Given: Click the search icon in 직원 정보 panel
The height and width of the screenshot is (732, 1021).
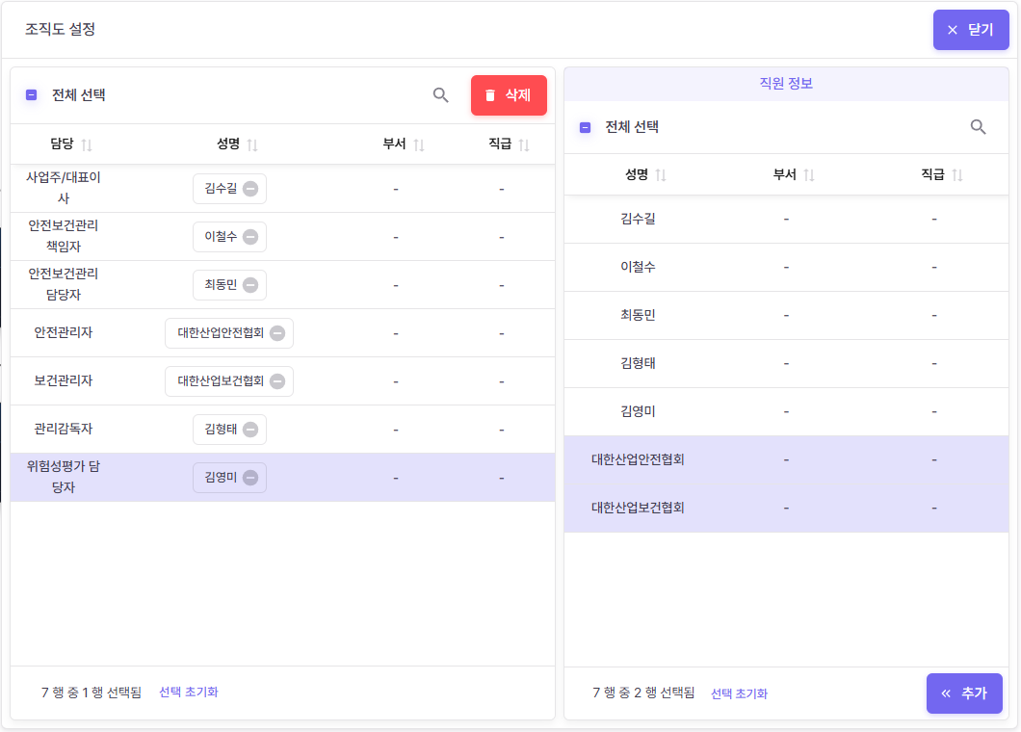Looking at the screenshot, I should pyautogui.click(x=978, y=127).
